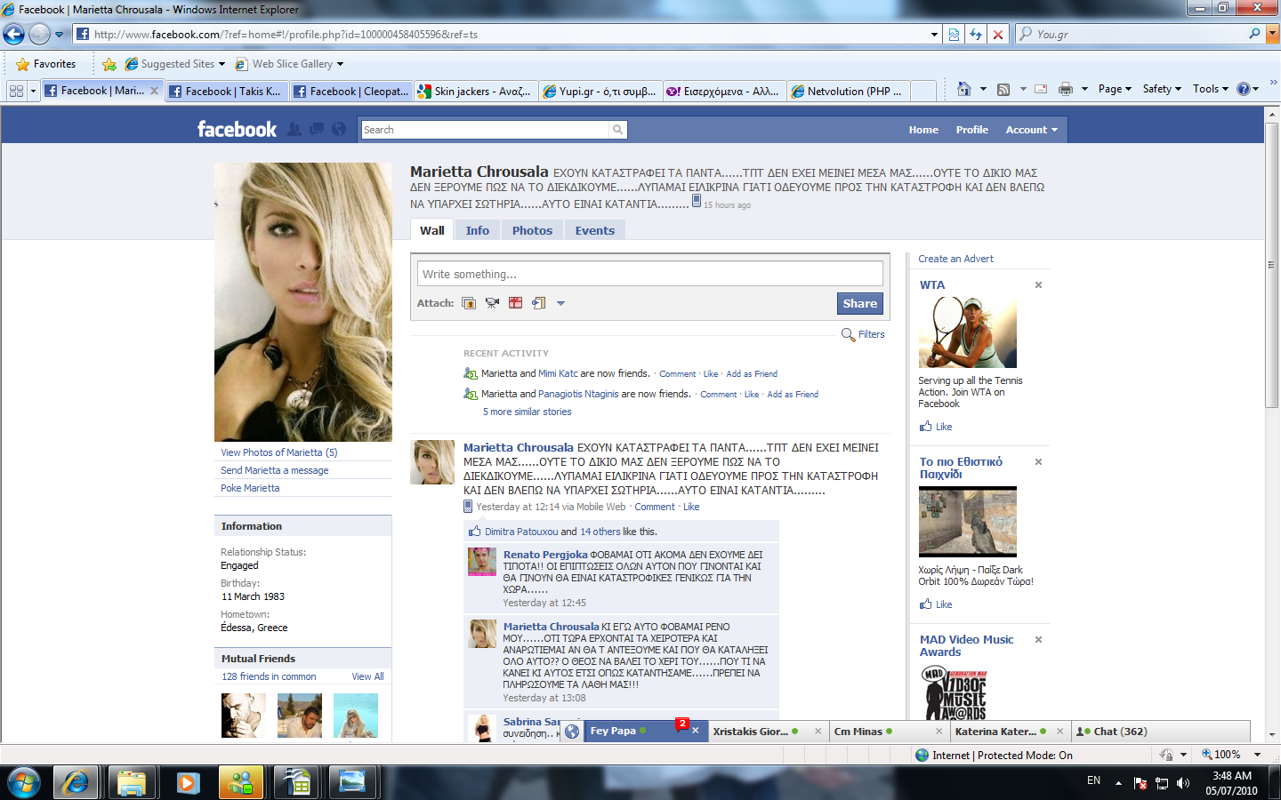
Task: Click the browser Back button
Action: 13,35
